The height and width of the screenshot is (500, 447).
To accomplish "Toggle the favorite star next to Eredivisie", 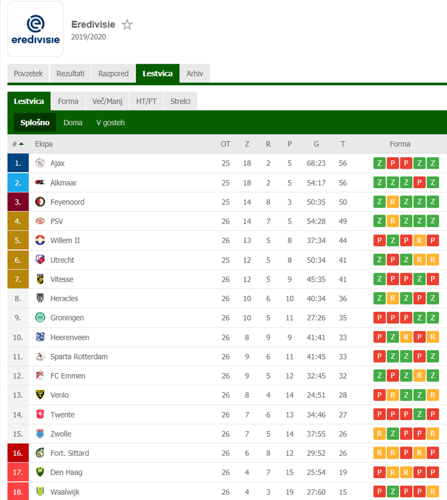I will point(126,25).
